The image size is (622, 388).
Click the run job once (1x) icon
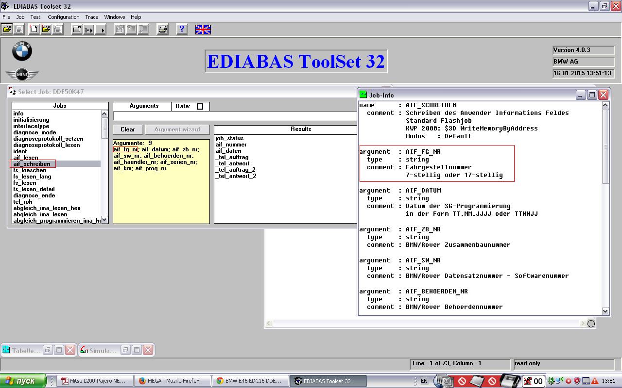pyautogui.click(x=88, y=30)
